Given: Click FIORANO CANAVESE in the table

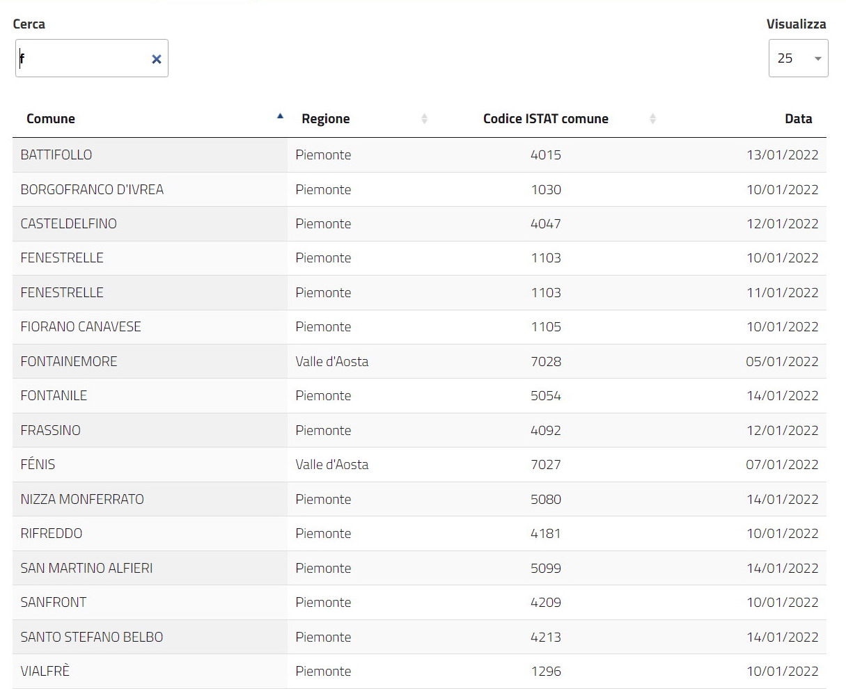Looking at the screenshot, I should pos(81,327).
